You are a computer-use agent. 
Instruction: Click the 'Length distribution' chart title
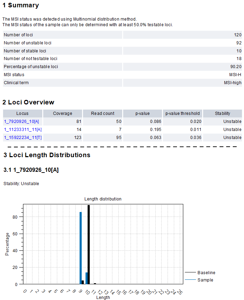[103, 199]
